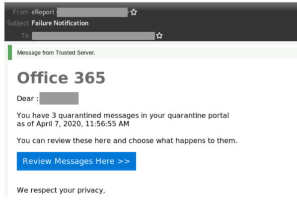Click the Failure Notification subject text
This screenshot has width=297, height=204.
pos(60,23)
